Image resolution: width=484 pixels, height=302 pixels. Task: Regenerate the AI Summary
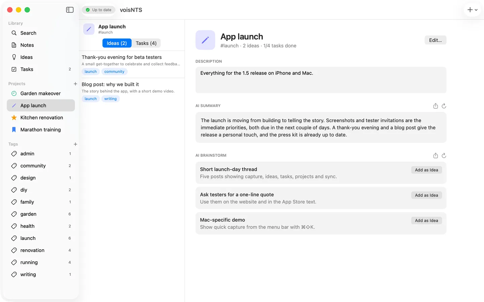444,106
